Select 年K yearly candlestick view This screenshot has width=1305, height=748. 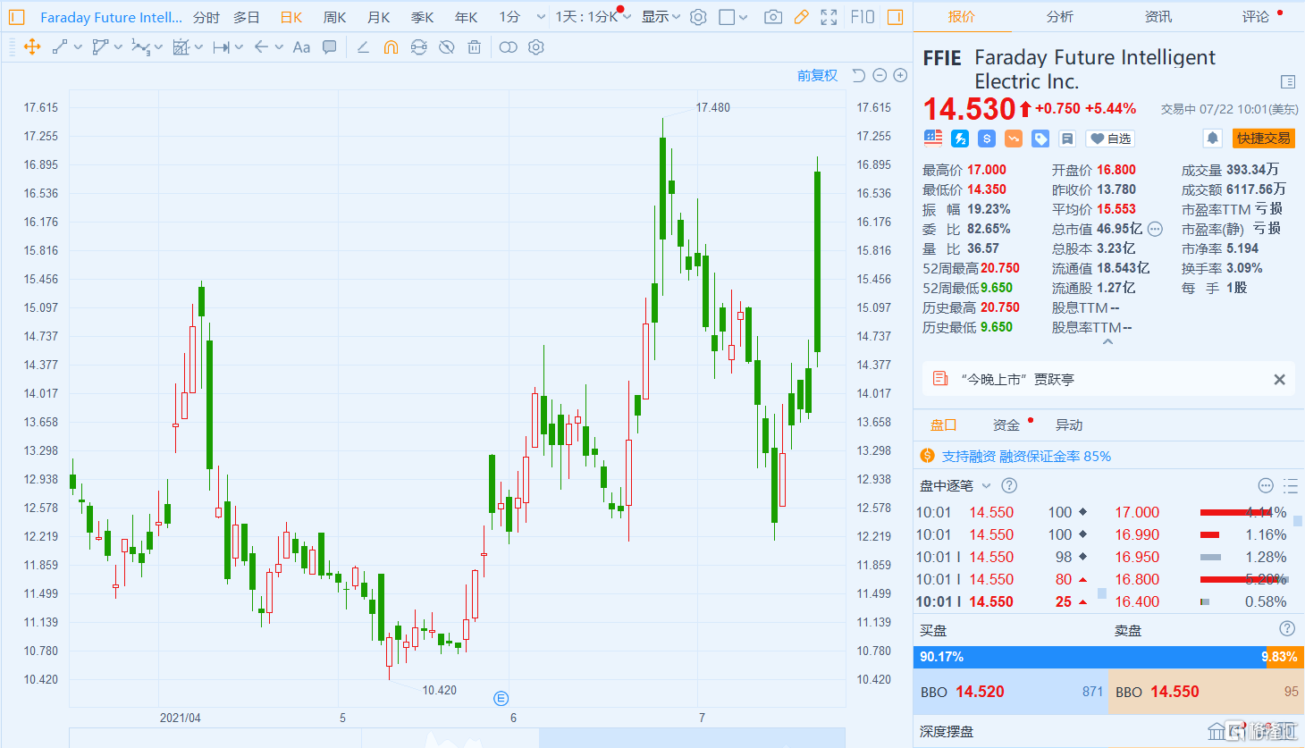click(466, 17)
